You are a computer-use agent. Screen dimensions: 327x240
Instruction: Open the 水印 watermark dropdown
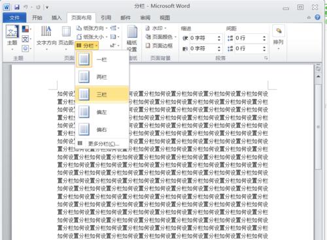156,28
